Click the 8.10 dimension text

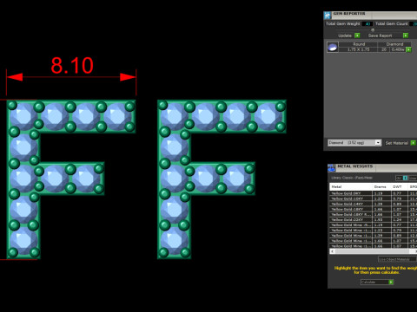(x=72, y=66)
